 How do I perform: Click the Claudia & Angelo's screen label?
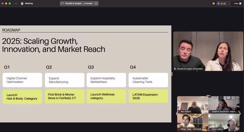(79, 3)
